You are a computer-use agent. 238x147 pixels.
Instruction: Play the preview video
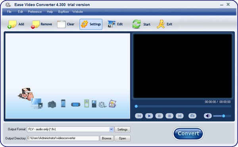(x=149, y=116)
